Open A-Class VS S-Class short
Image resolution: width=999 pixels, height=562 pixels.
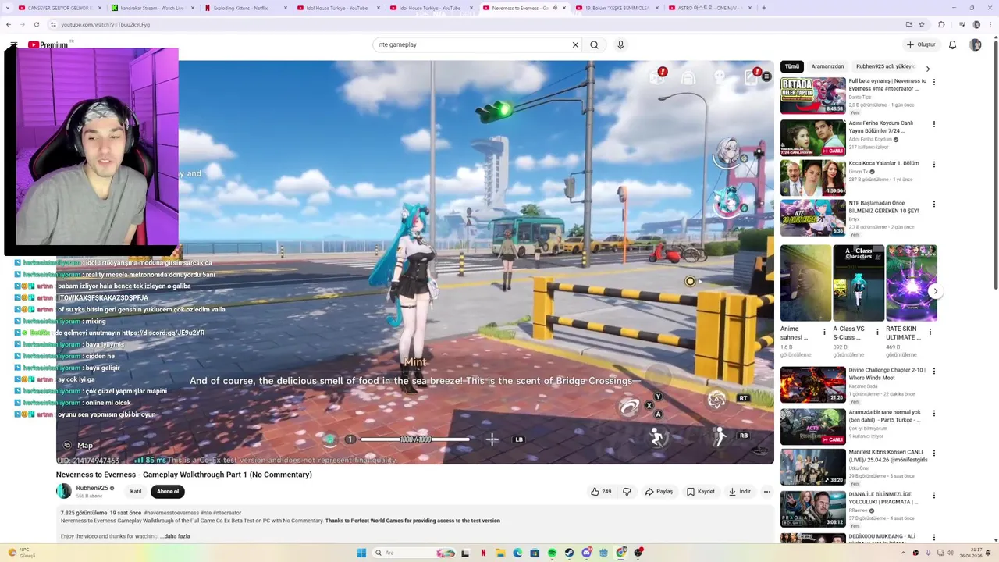(x=859, y=283)
